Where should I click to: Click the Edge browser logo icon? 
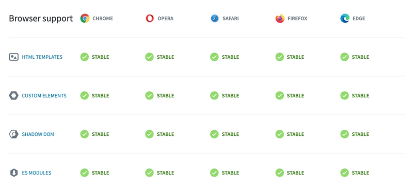[345, 19]
